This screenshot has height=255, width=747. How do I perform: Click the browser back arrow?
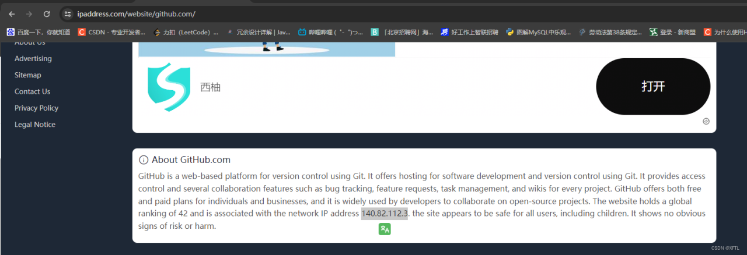pyautogui.click(x=12, y=14)
